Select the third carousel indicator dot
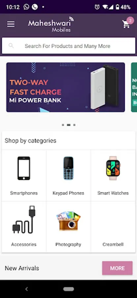Image resolution: width=137 pixels, height=298 pixels. click(x=75, y=125)
